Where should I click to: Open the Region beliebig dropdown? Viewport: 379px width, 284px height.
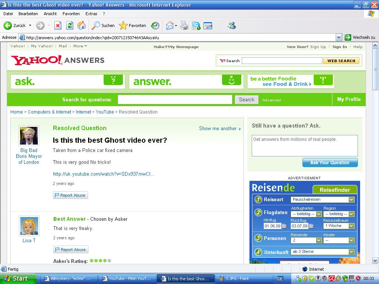pos(351,214)
